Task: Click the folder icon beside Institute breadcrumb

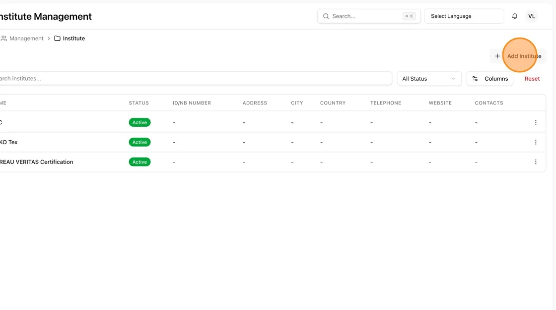Action: click(57, 38)
